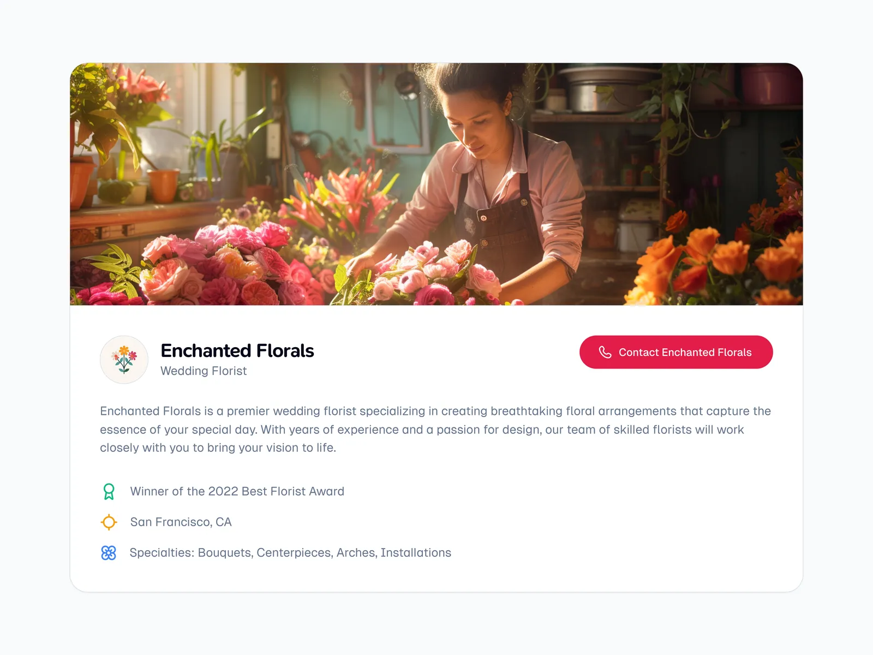The image size is (873, 655).
Task: Click the green award ribbon icon
Action: [109, 491]
